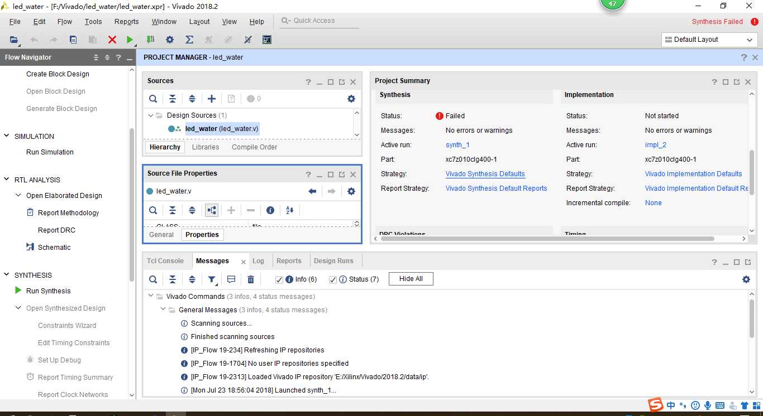
Task: Collapse the SIMULATION section
Action: point(7,136)
